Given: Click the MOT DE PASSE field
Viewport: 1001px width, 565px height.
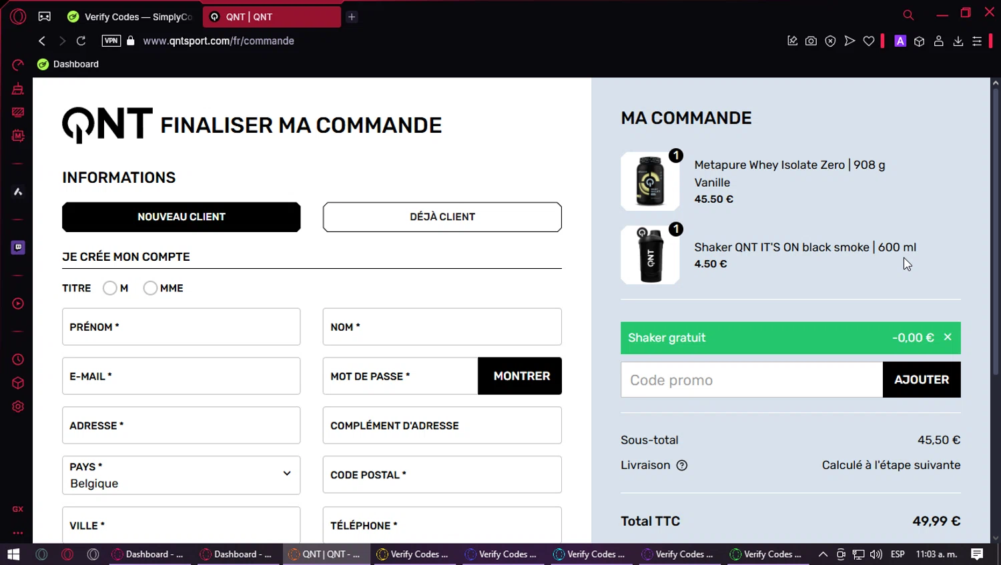Looking at the screenshot, I should [400, 376].
